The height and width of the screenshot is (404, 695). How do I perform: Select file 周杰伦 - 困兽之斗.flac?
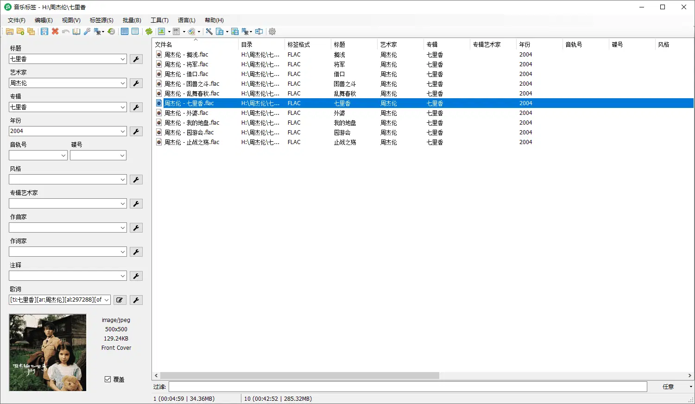[192, 84]
